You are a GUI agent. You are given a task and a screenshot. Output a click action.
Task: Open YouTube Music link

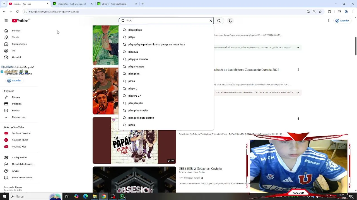click(x=20, y=140)
